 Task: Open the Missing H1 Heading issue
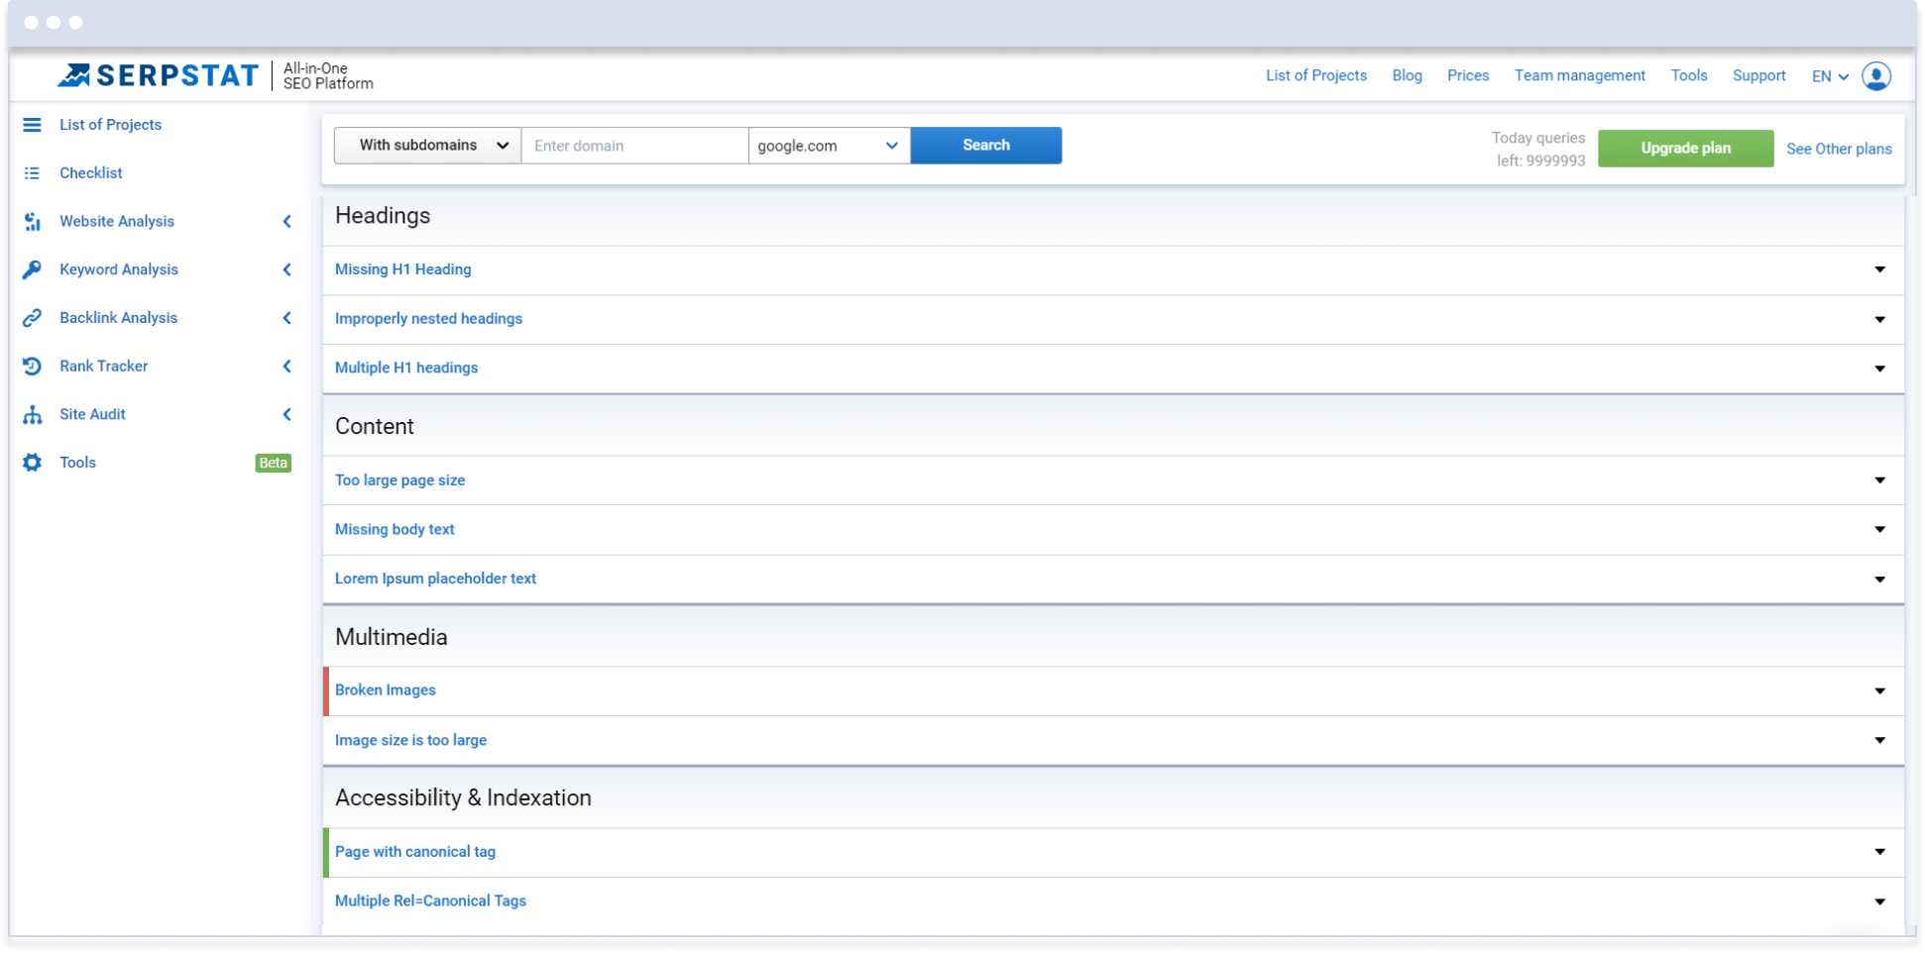click(x=402, y=269)
